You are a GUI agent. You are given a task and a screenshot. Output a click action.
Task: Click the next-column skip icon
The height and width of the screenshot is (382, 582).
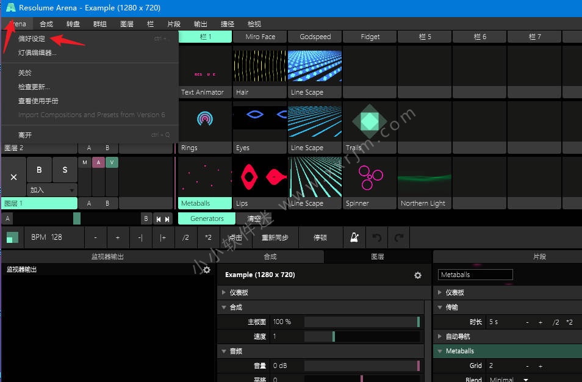[167, 219]
